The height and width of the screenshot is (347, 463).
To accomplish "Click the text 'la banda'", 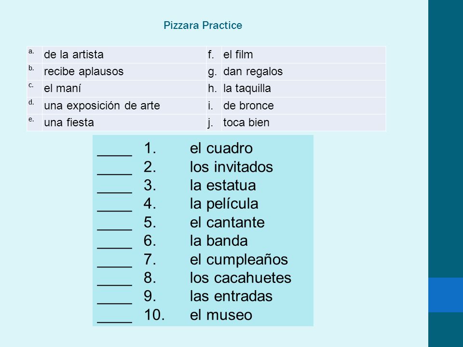I will pos(218,241).
